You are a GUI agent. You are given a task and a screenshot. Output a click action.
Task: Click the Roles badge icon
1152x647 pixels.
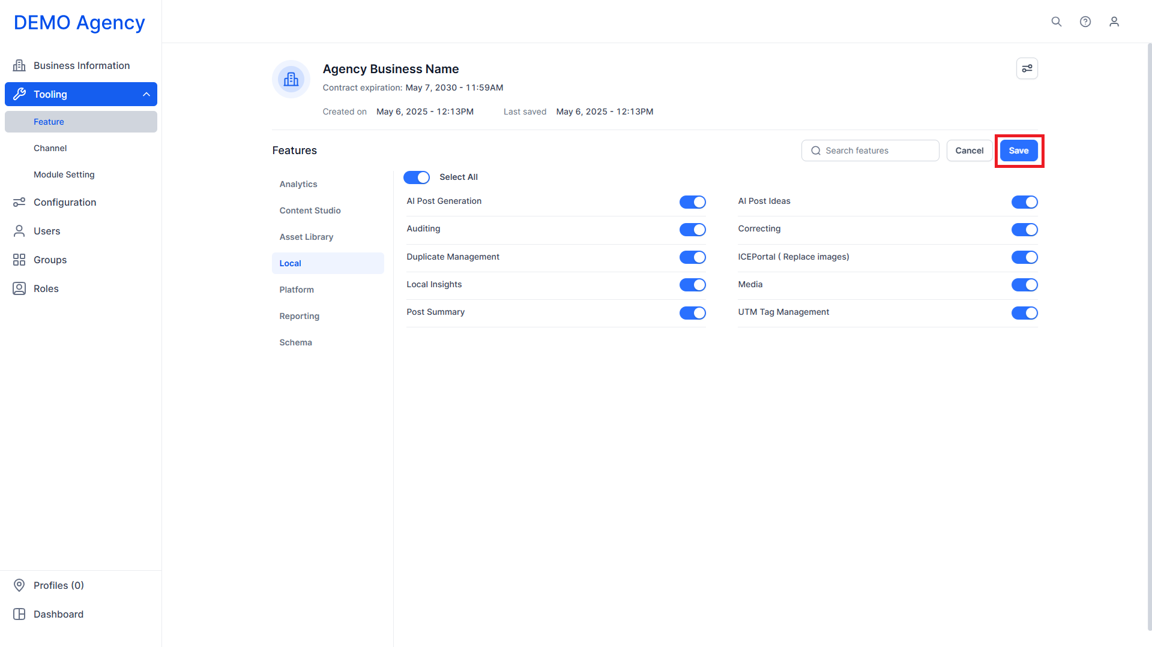pyautogui.click(x=19, y=288)
